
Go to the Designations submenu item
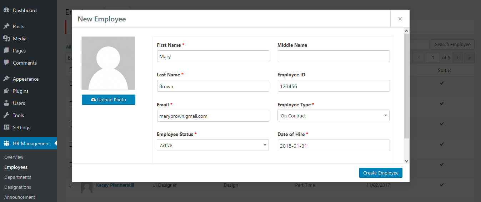click(x=17, y=187)
